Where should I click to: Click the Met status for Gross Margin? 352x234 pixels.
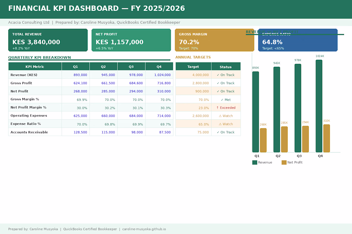pos(226,100)
